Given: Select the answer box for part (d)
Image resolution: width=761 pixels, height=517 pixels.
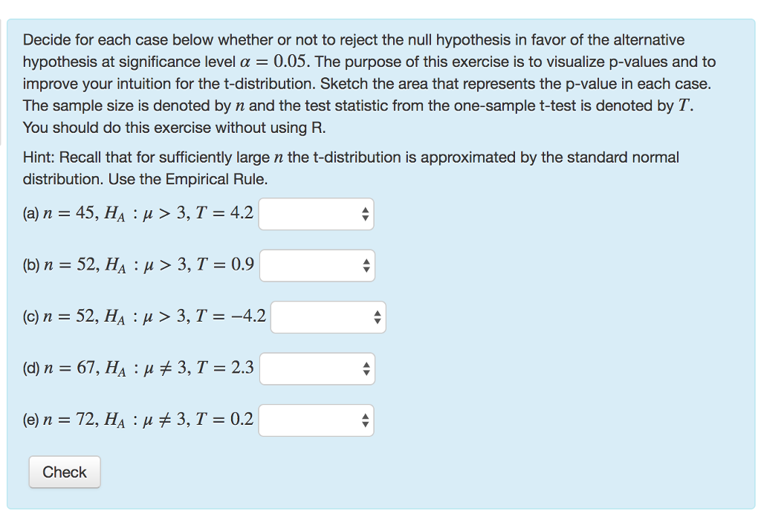Looking at the screenshot, I should click(x=312, y=368).
